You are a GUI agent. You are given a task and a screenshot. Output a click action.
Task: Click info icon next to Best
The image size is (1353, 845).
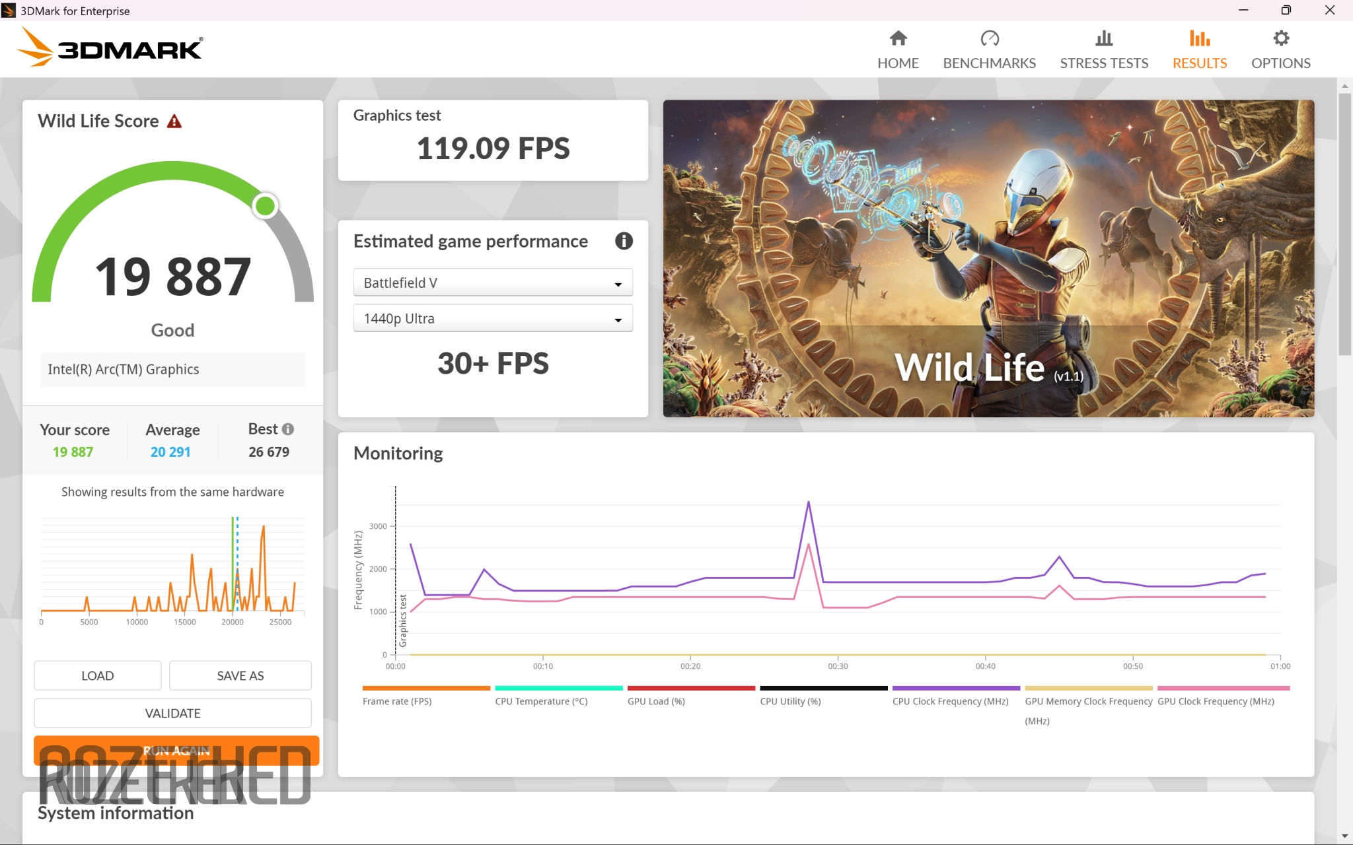pos(288,429)
